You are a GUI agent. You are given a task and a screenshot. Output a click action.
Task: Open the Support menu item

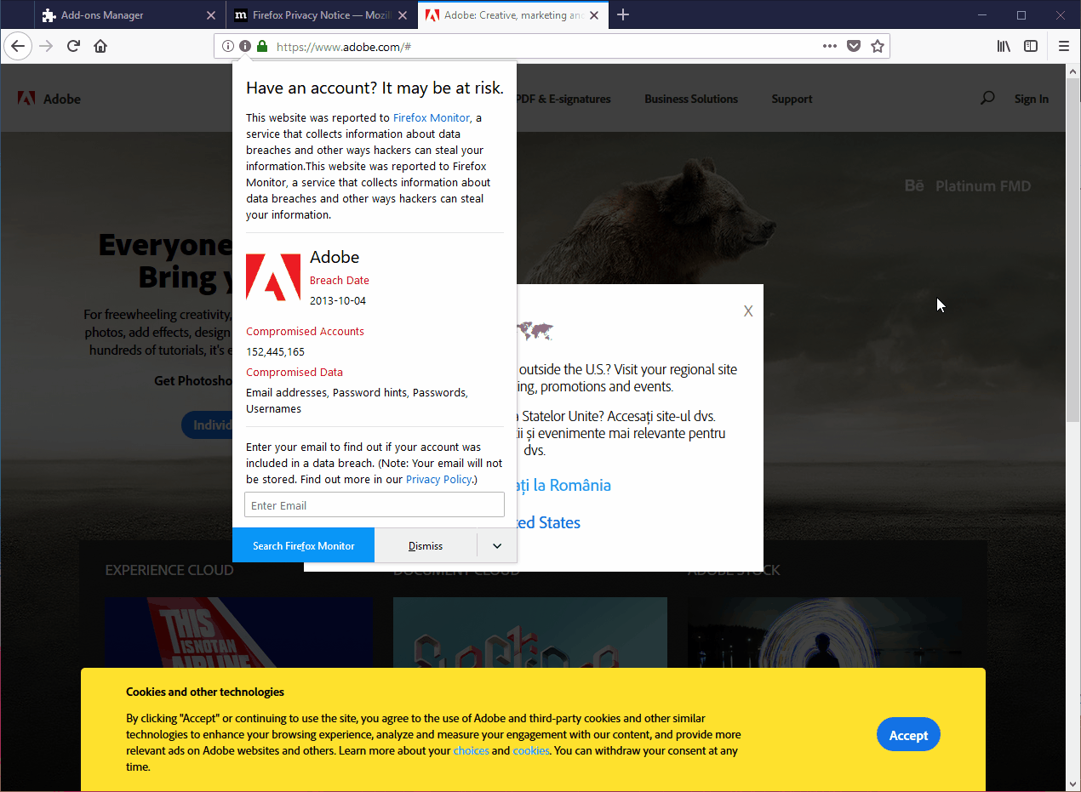(792, 99)
